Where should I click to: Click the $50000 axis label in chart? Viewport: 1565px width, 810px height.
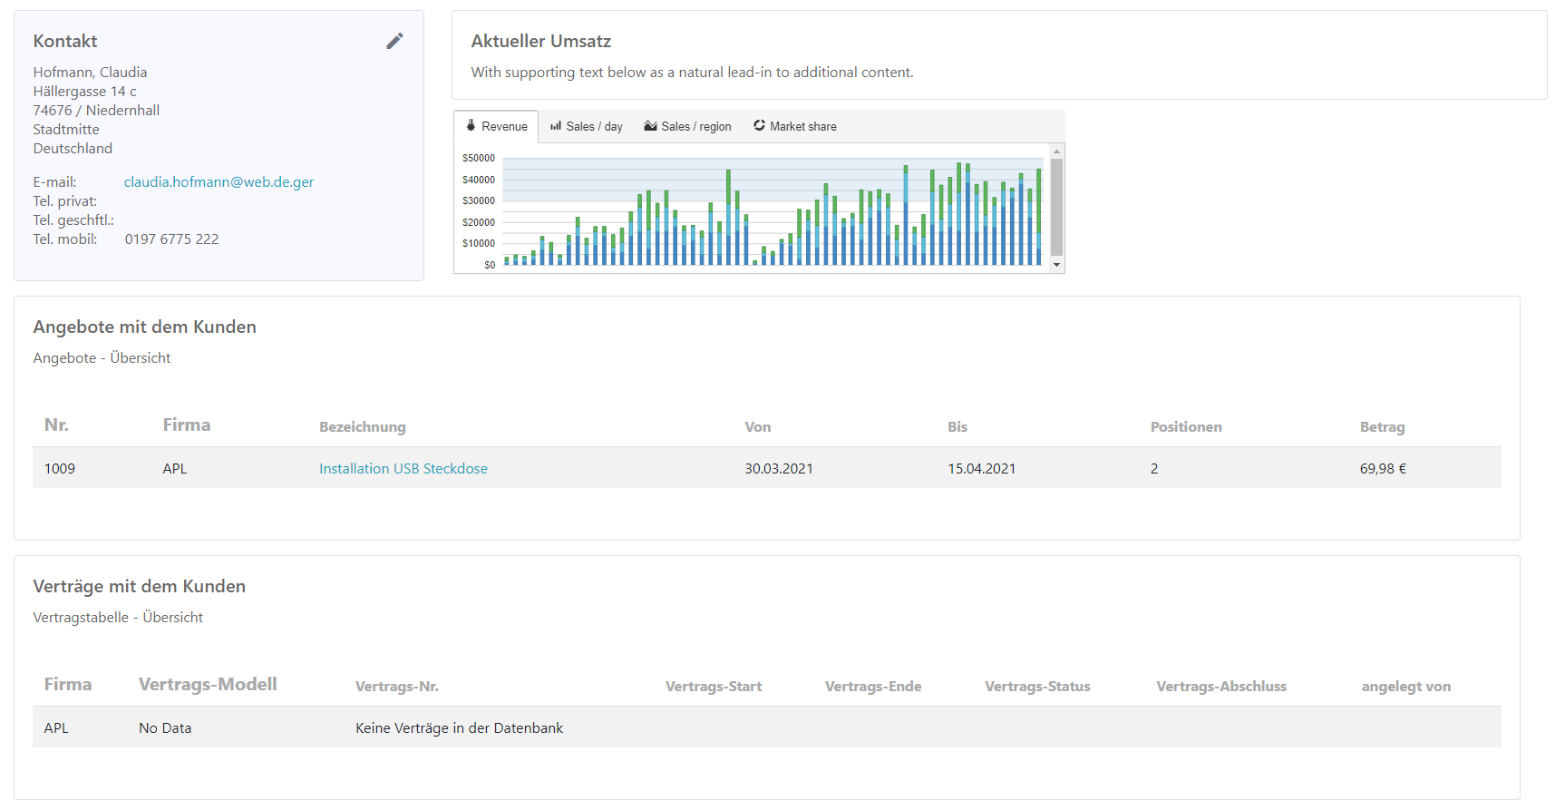(479, 158)
